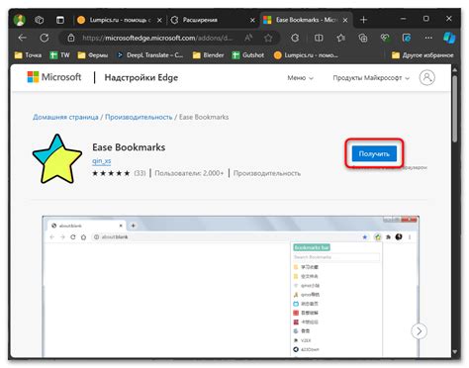Open the five-star rating reviews
Screen dimensions: 469x368
[x=111, y=173]
